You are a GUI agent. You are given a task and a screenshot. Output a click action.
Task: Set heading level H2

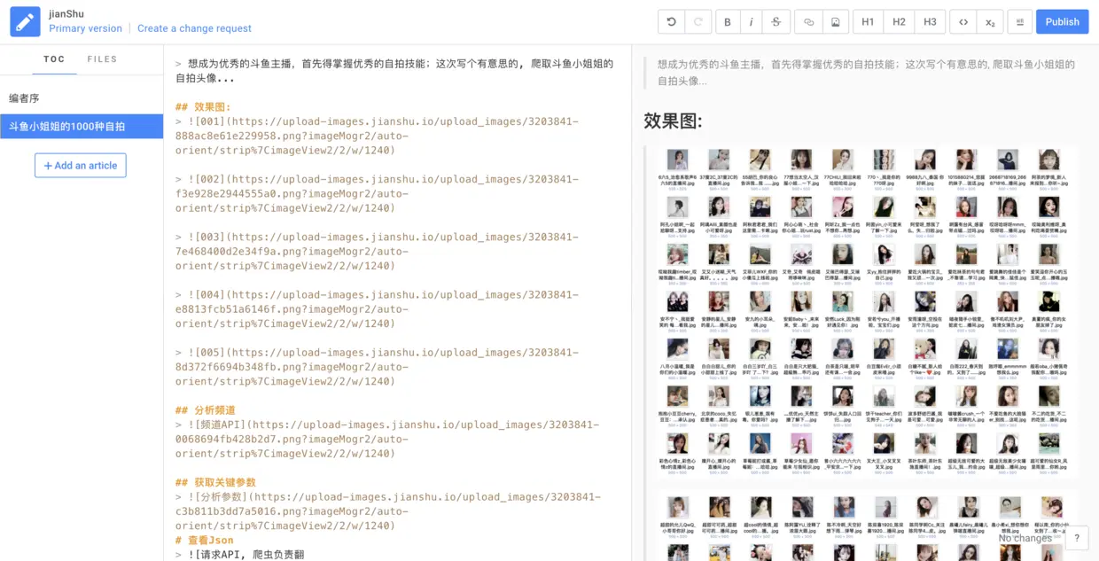[899, 22]
